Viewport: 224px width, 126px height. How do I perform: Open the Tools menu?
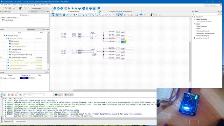pos(38,5)
